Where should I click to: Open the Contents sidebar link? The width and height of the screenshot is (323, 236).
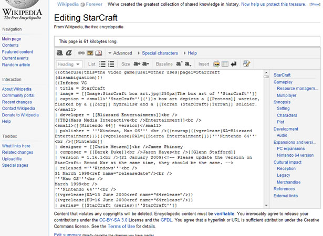11,45
